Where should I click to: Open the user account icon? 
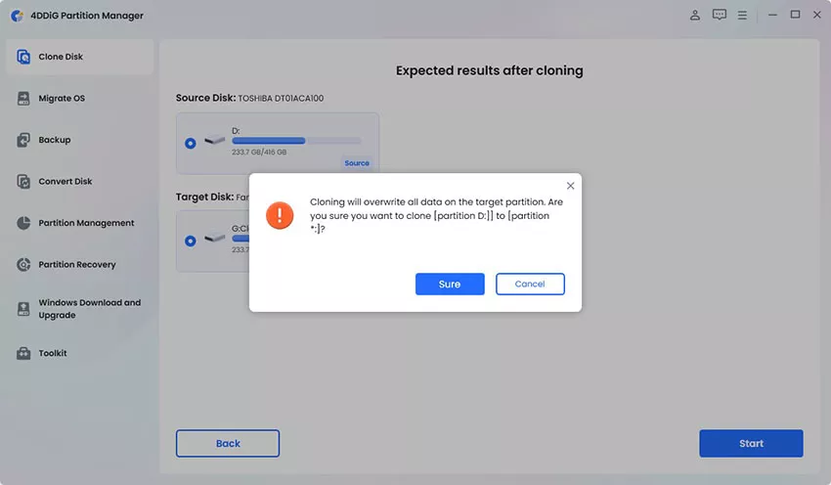click(x=695, y=16)
